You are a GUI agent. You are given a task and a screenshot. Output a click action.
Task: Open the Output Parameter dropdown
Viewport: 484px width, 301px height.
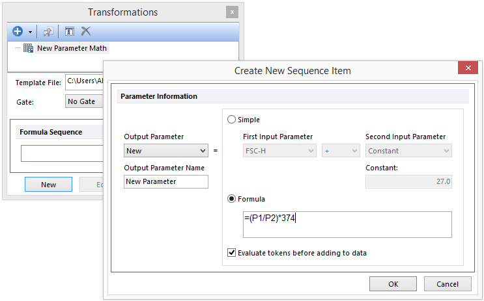(166, 151)
